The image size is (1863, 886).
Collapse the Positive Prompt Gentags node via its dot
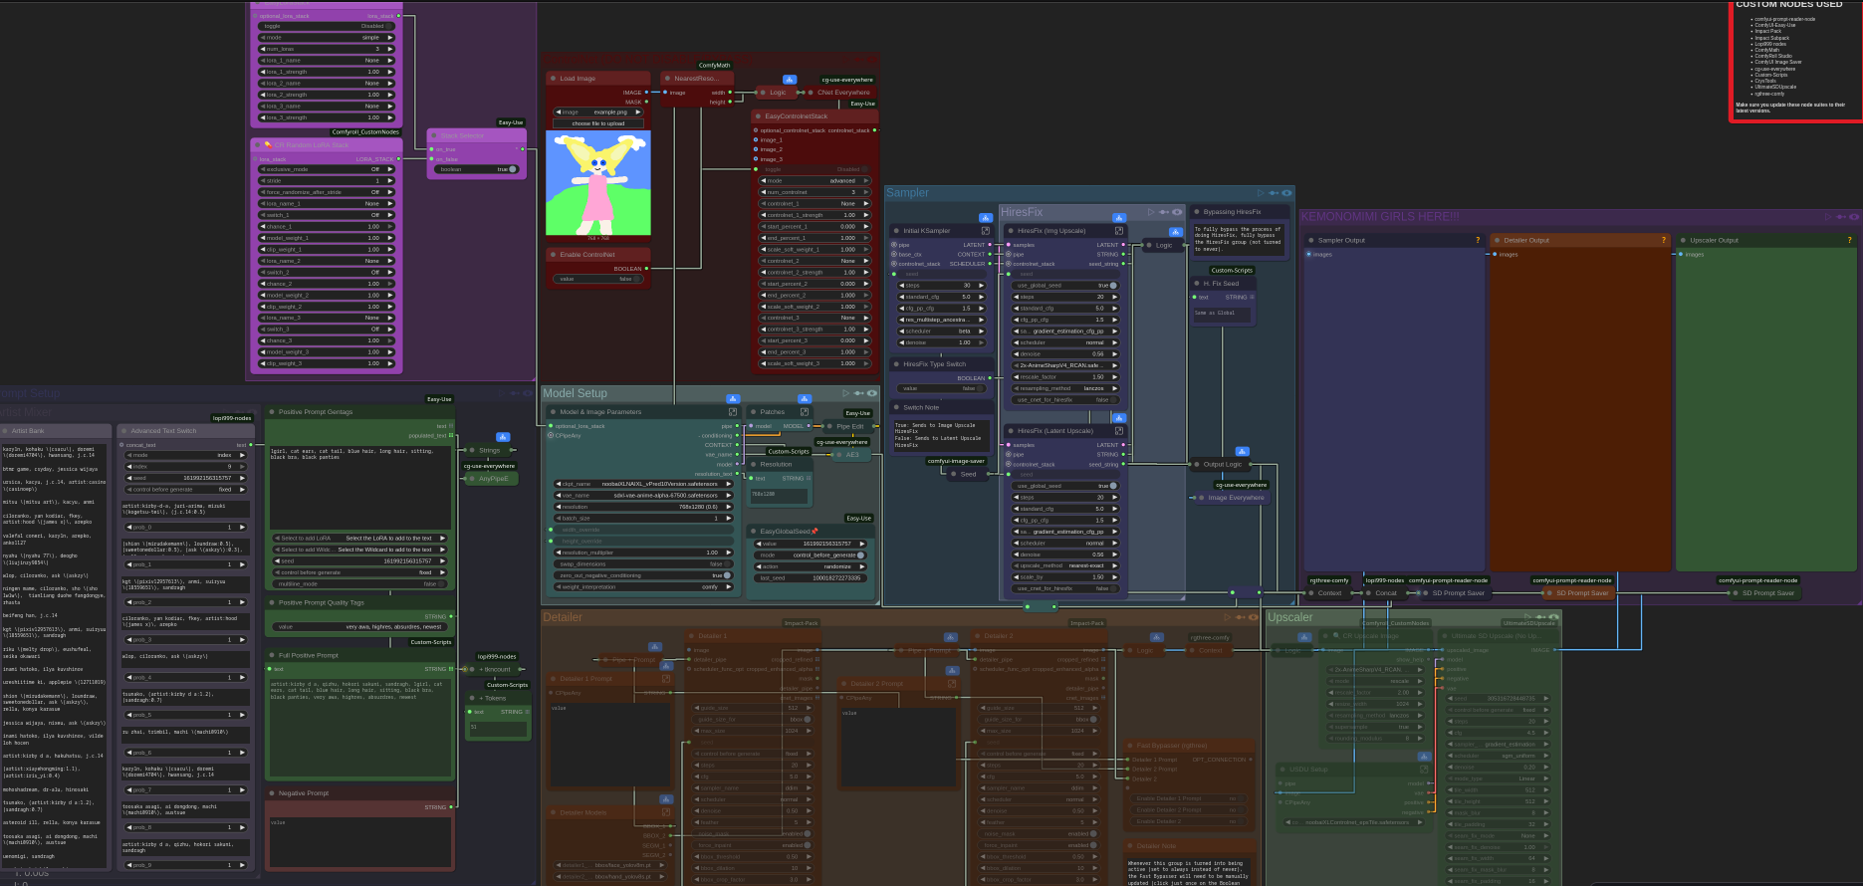[x=272, y=412]
